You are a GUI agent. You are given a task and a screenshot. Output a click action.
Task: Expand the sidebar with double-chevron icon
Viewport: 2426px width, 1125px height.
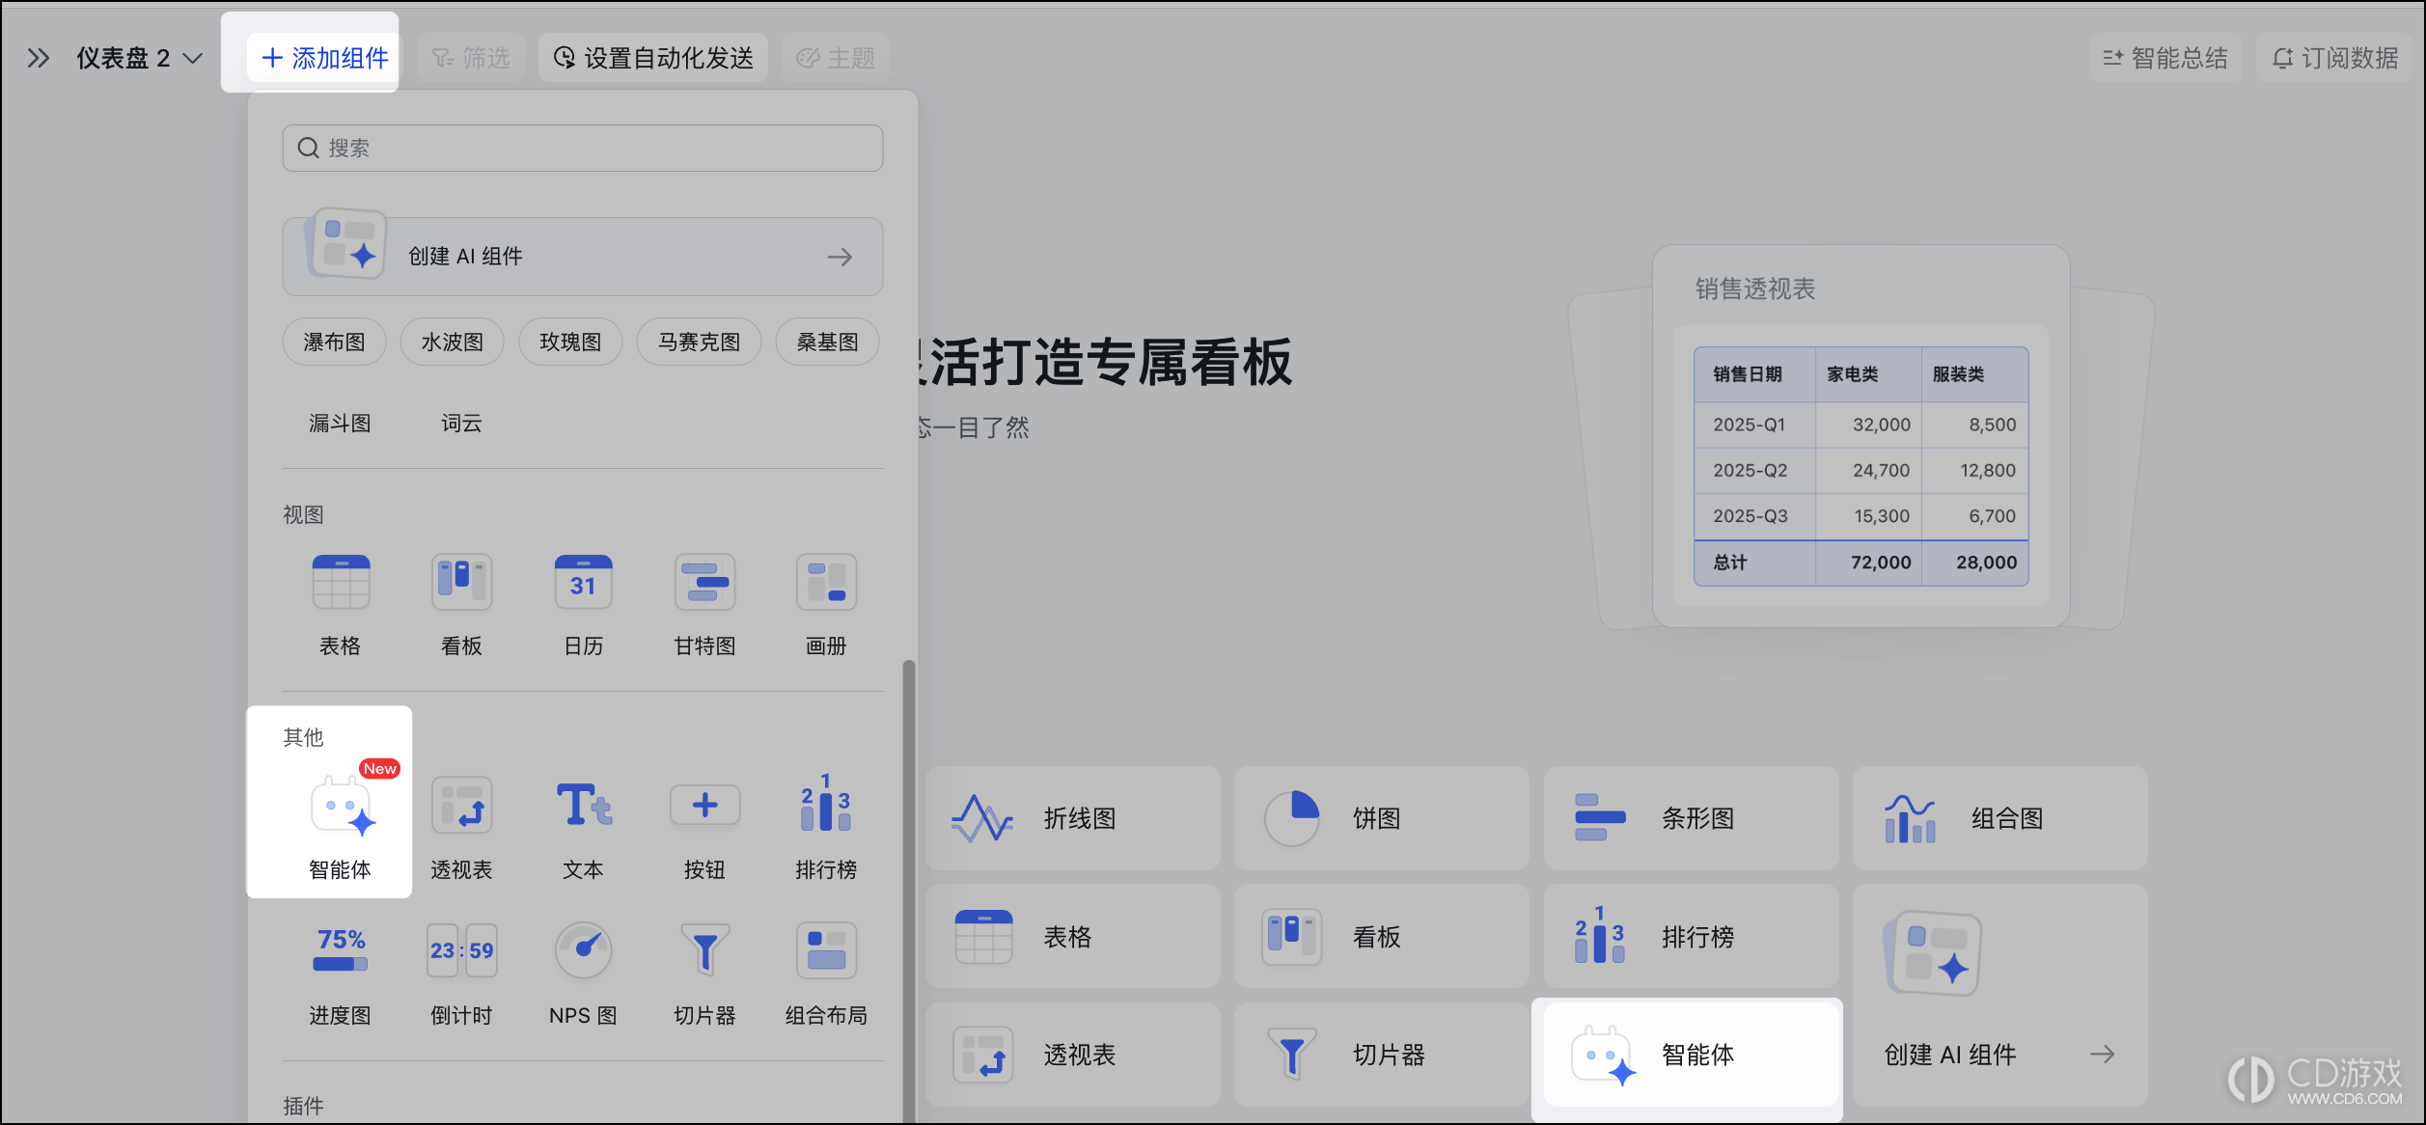(x=39, y=58)
